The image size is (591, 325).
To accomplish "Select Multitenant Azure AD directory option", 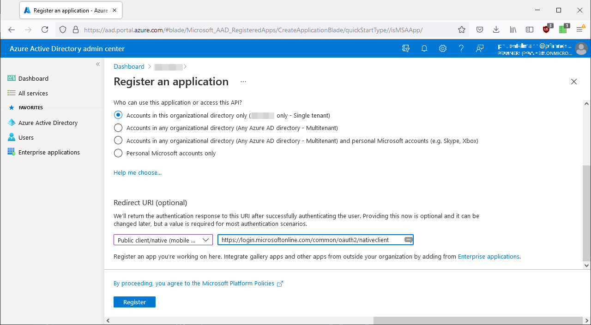I will [118, 128].
